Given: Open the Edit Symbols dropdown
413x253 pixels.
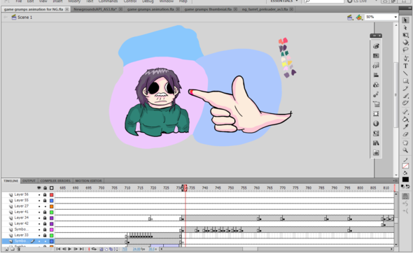Looking at the screenshot, I should [359, 17].
